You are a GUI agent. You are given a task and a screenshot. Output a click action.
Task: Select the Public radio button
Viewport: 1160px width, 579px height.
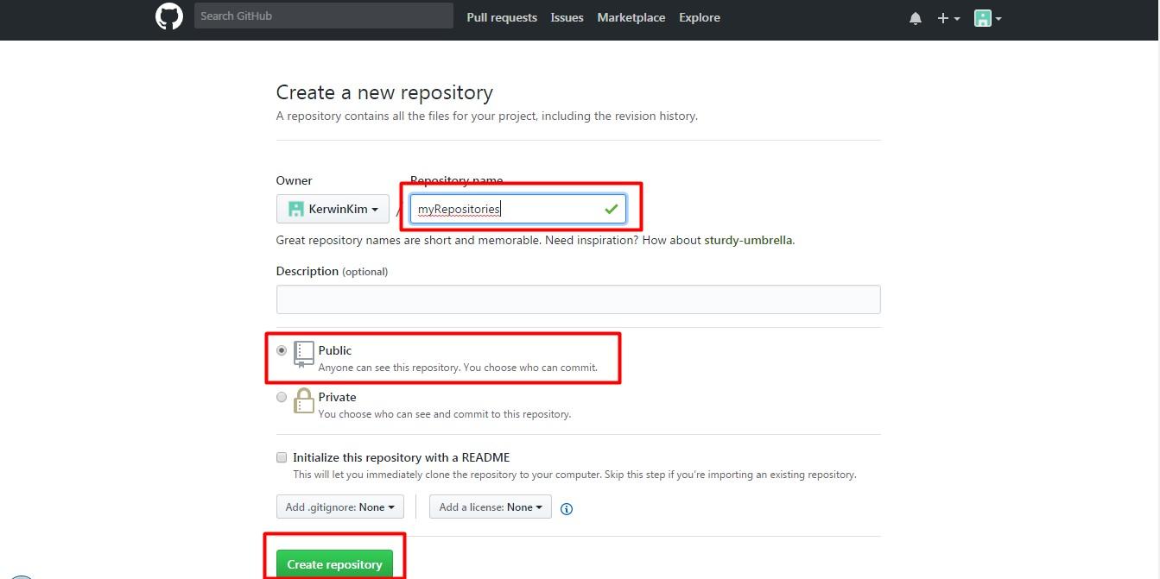point(282,350)
